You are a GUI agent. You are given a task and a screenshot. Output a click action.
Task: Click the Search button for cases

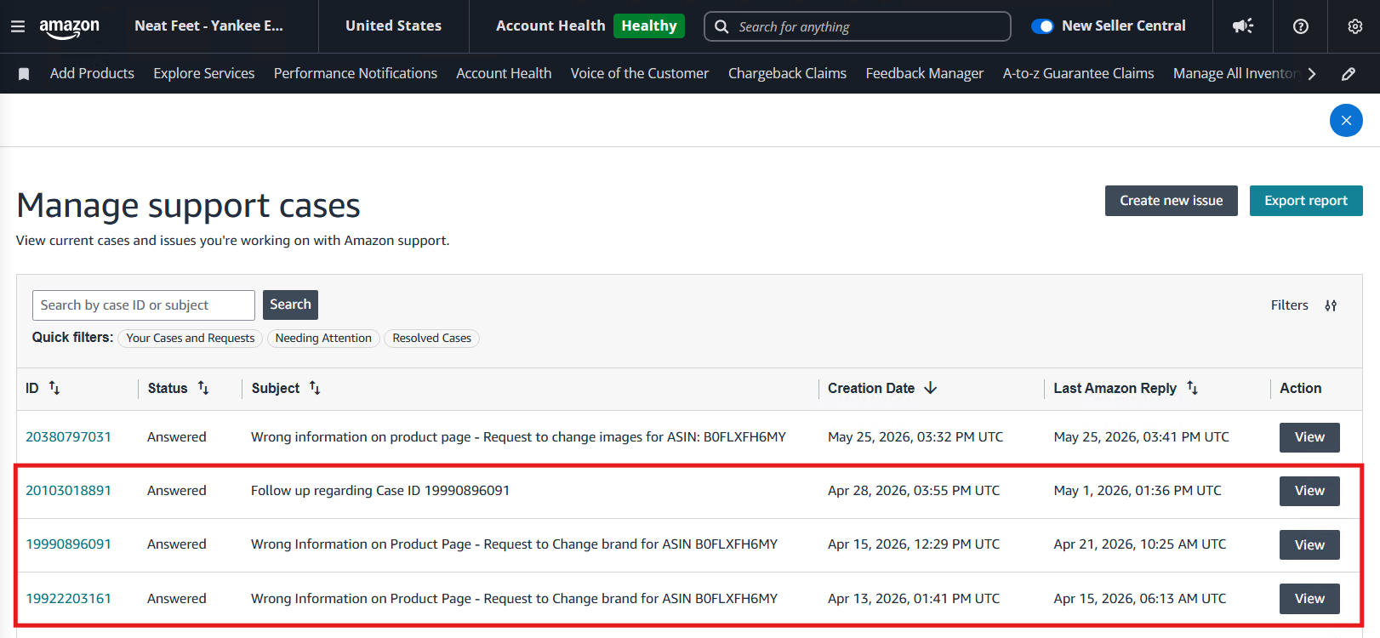click(x=290, y=305)
